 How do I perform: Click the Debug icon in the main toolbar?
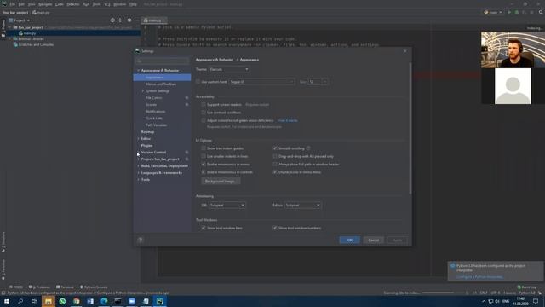click(517, 13)
